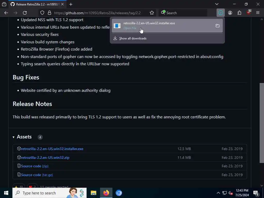The width and height of the screenshot is (264, 198).
Task: Click the Search box in toolbar
Action: coord(183,13)
